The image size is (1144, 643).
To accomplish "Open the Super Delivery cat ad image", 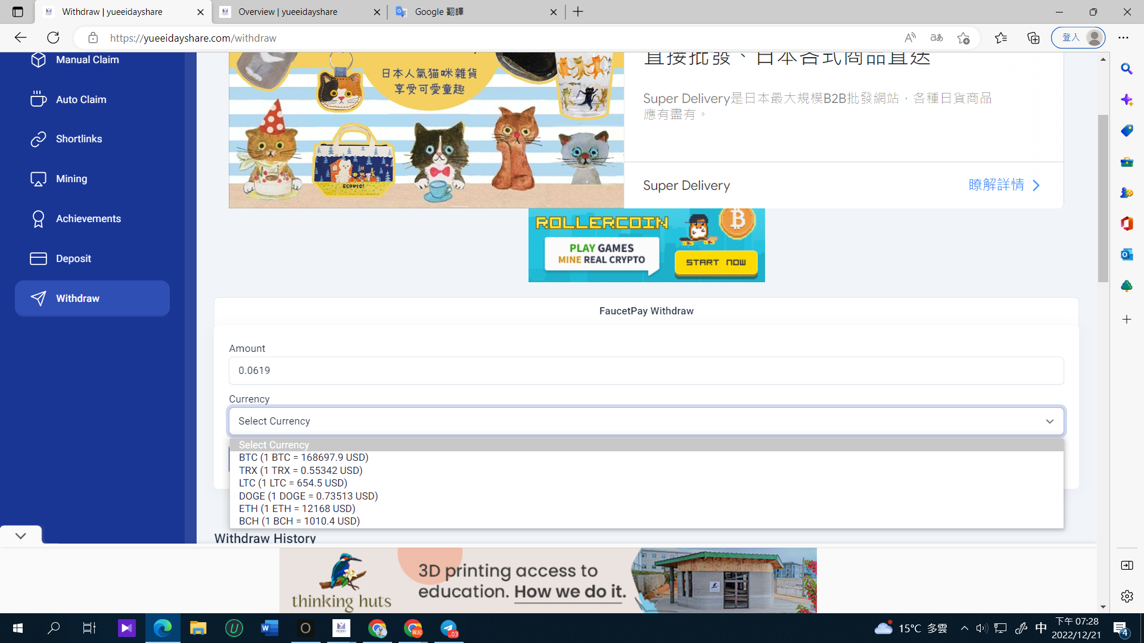I will click(426, 130).
